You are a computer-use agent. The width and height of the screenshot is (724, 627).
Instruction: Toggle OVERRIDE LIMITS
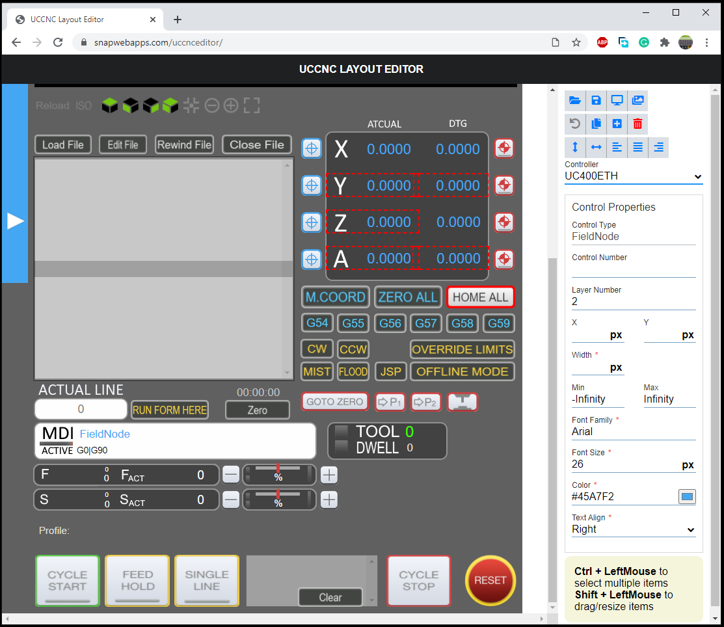click(463, 349)
